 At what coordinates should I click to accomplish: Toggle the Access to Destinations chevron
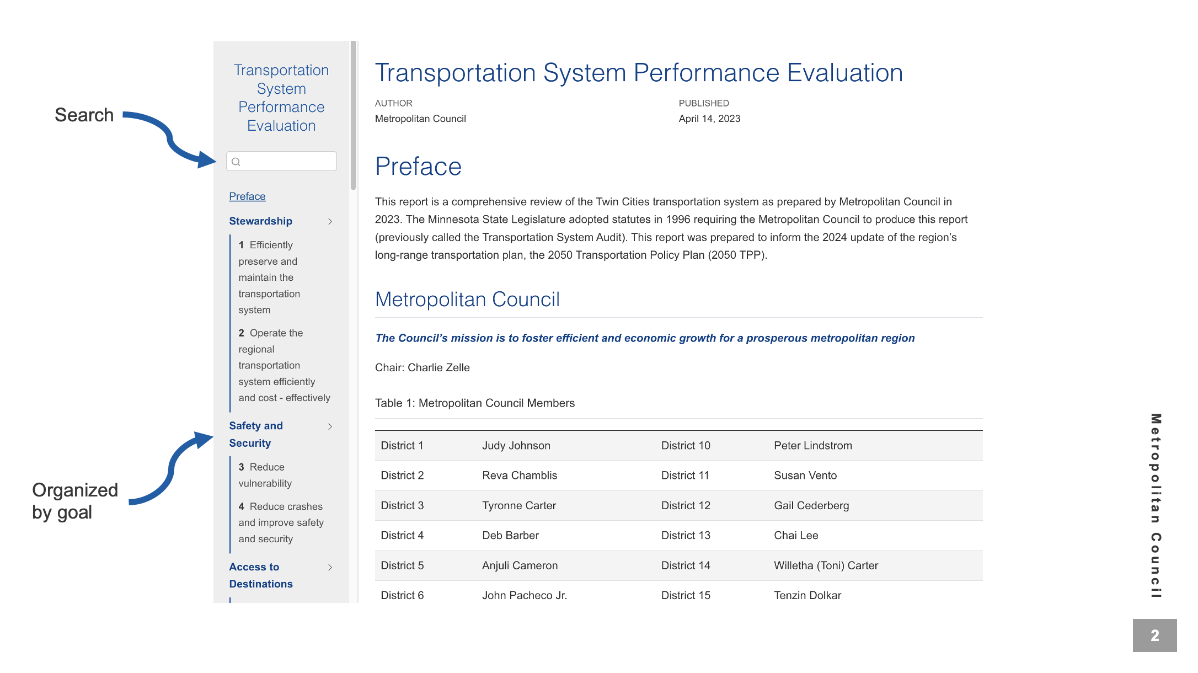click(x=330, y=567)
